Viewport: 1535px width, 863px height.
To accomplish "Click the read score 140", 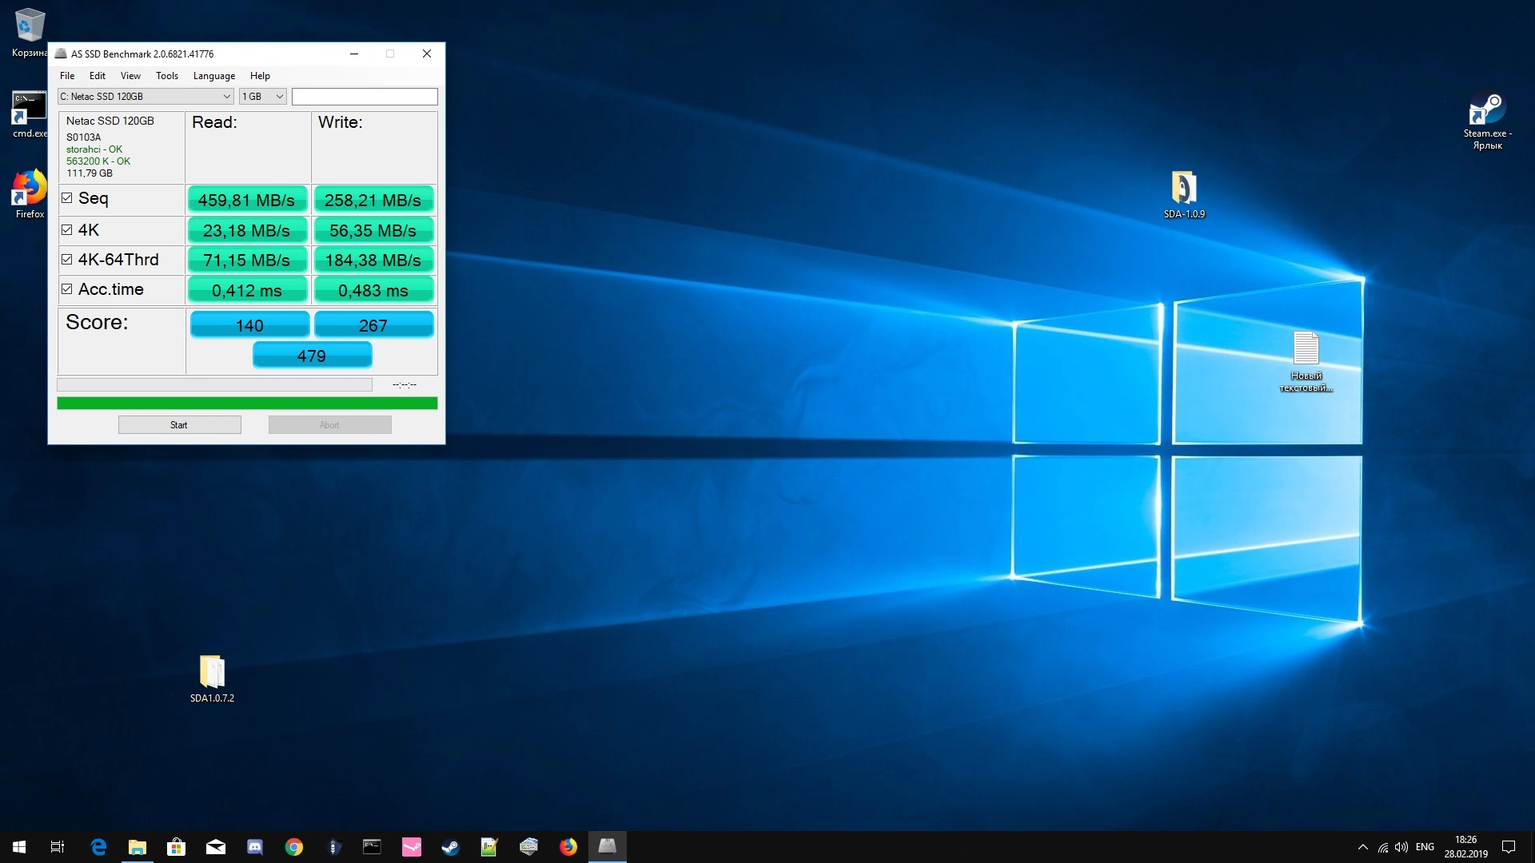I will pyautogui.click(x=249, y=324).
